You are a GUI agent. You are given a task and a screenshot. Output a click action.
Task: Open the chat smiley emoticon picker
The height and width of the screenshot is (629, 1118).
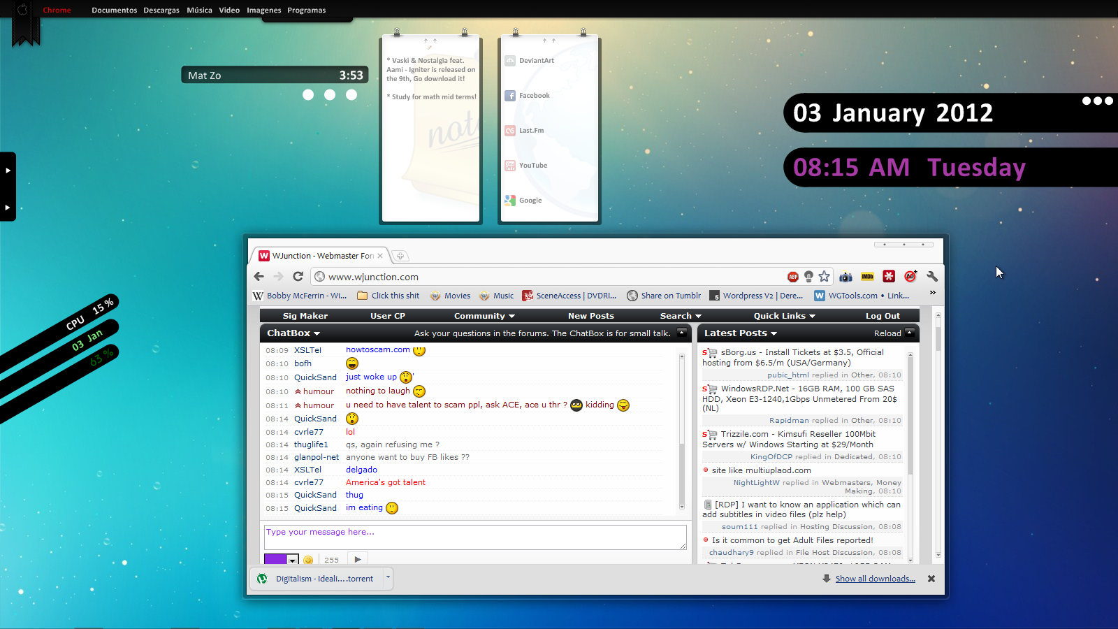point(308,560)
